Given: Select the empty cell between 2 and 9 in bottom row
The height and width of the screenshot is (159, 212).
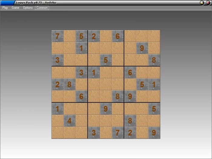Looking at the screenshot, I should click(142, 133).
